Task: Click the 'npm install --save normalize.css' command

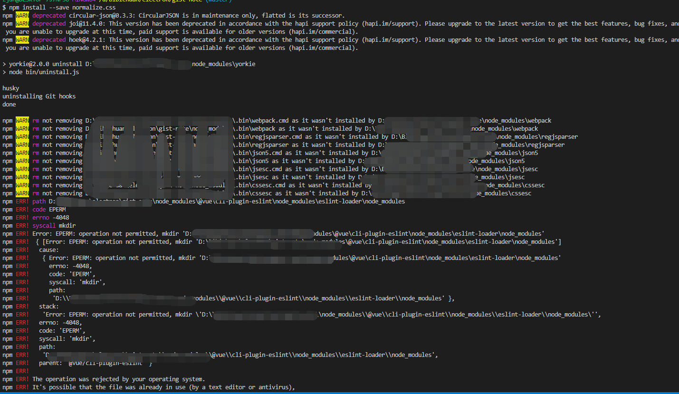Action: click(62, 8)
